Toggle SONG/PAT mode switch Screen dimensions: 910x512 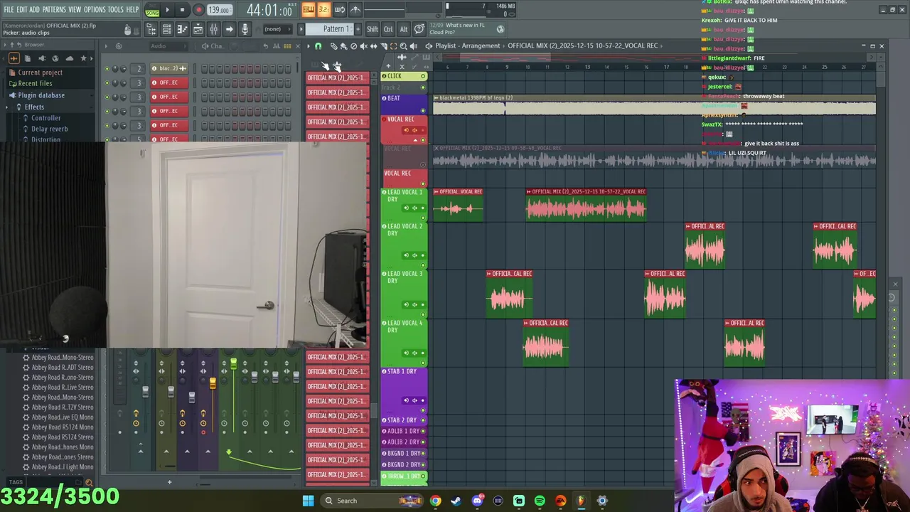[152, 10]
